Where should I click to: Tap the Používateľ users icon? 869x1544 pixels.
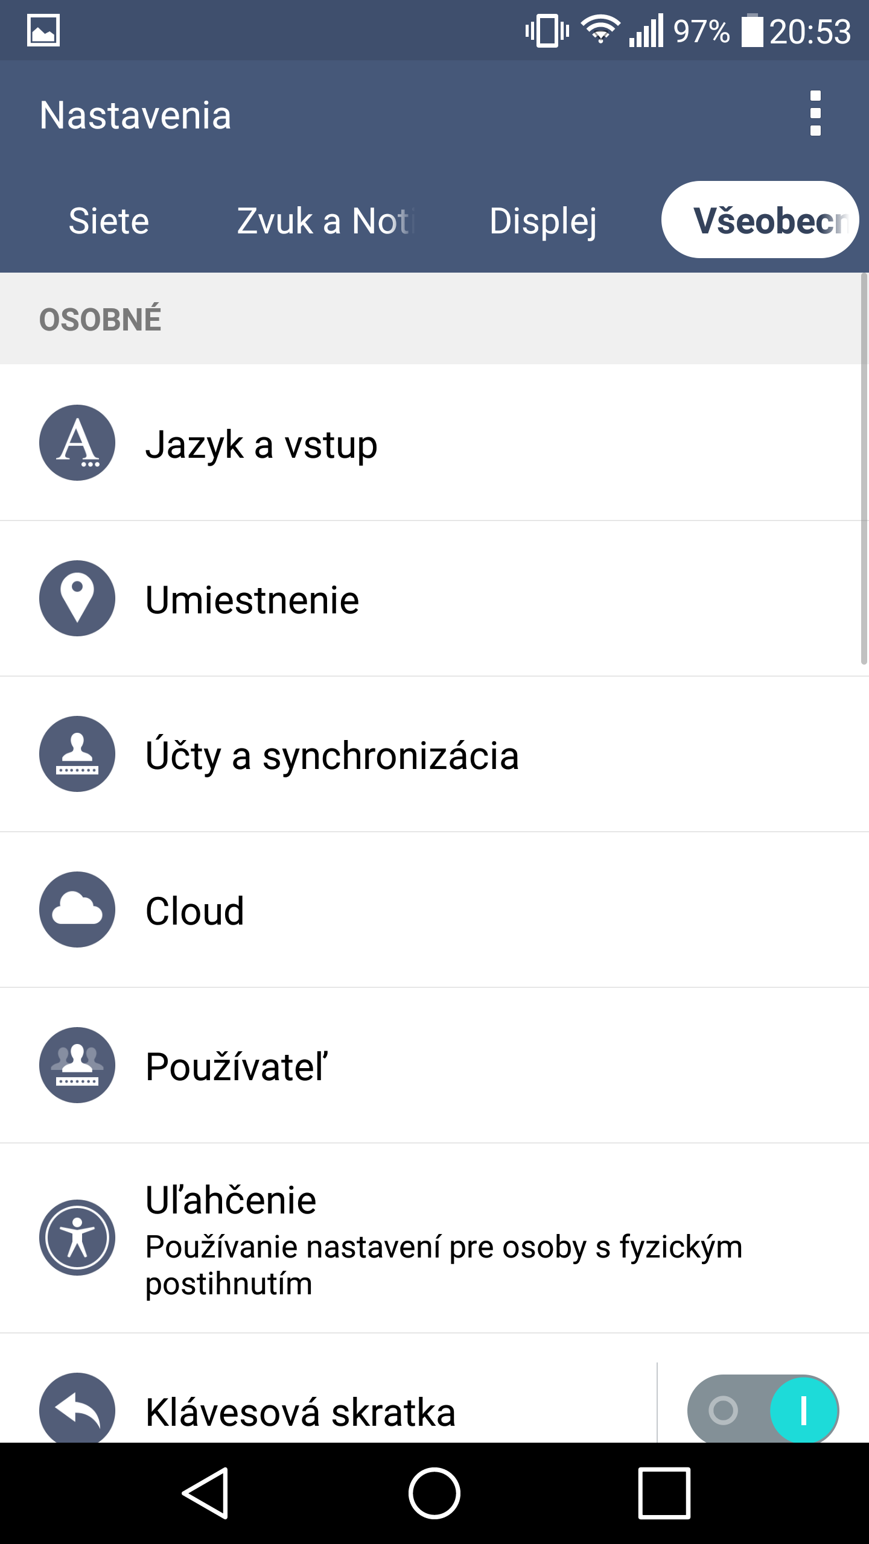(x=77, y=1065)
